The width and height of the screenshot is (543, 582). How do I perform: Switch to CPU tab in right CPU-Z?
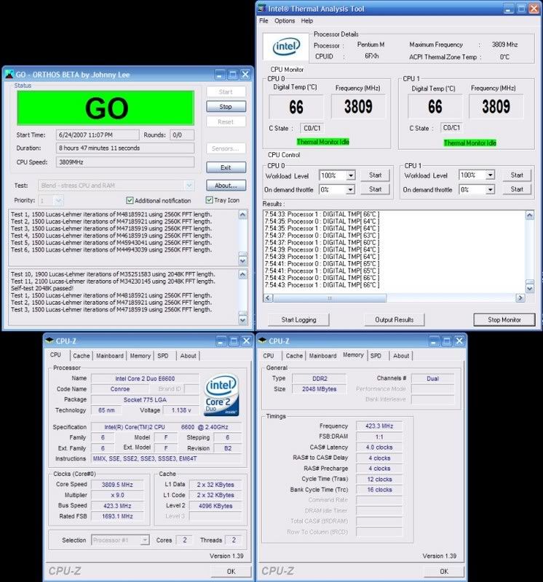tap(269, 356)
